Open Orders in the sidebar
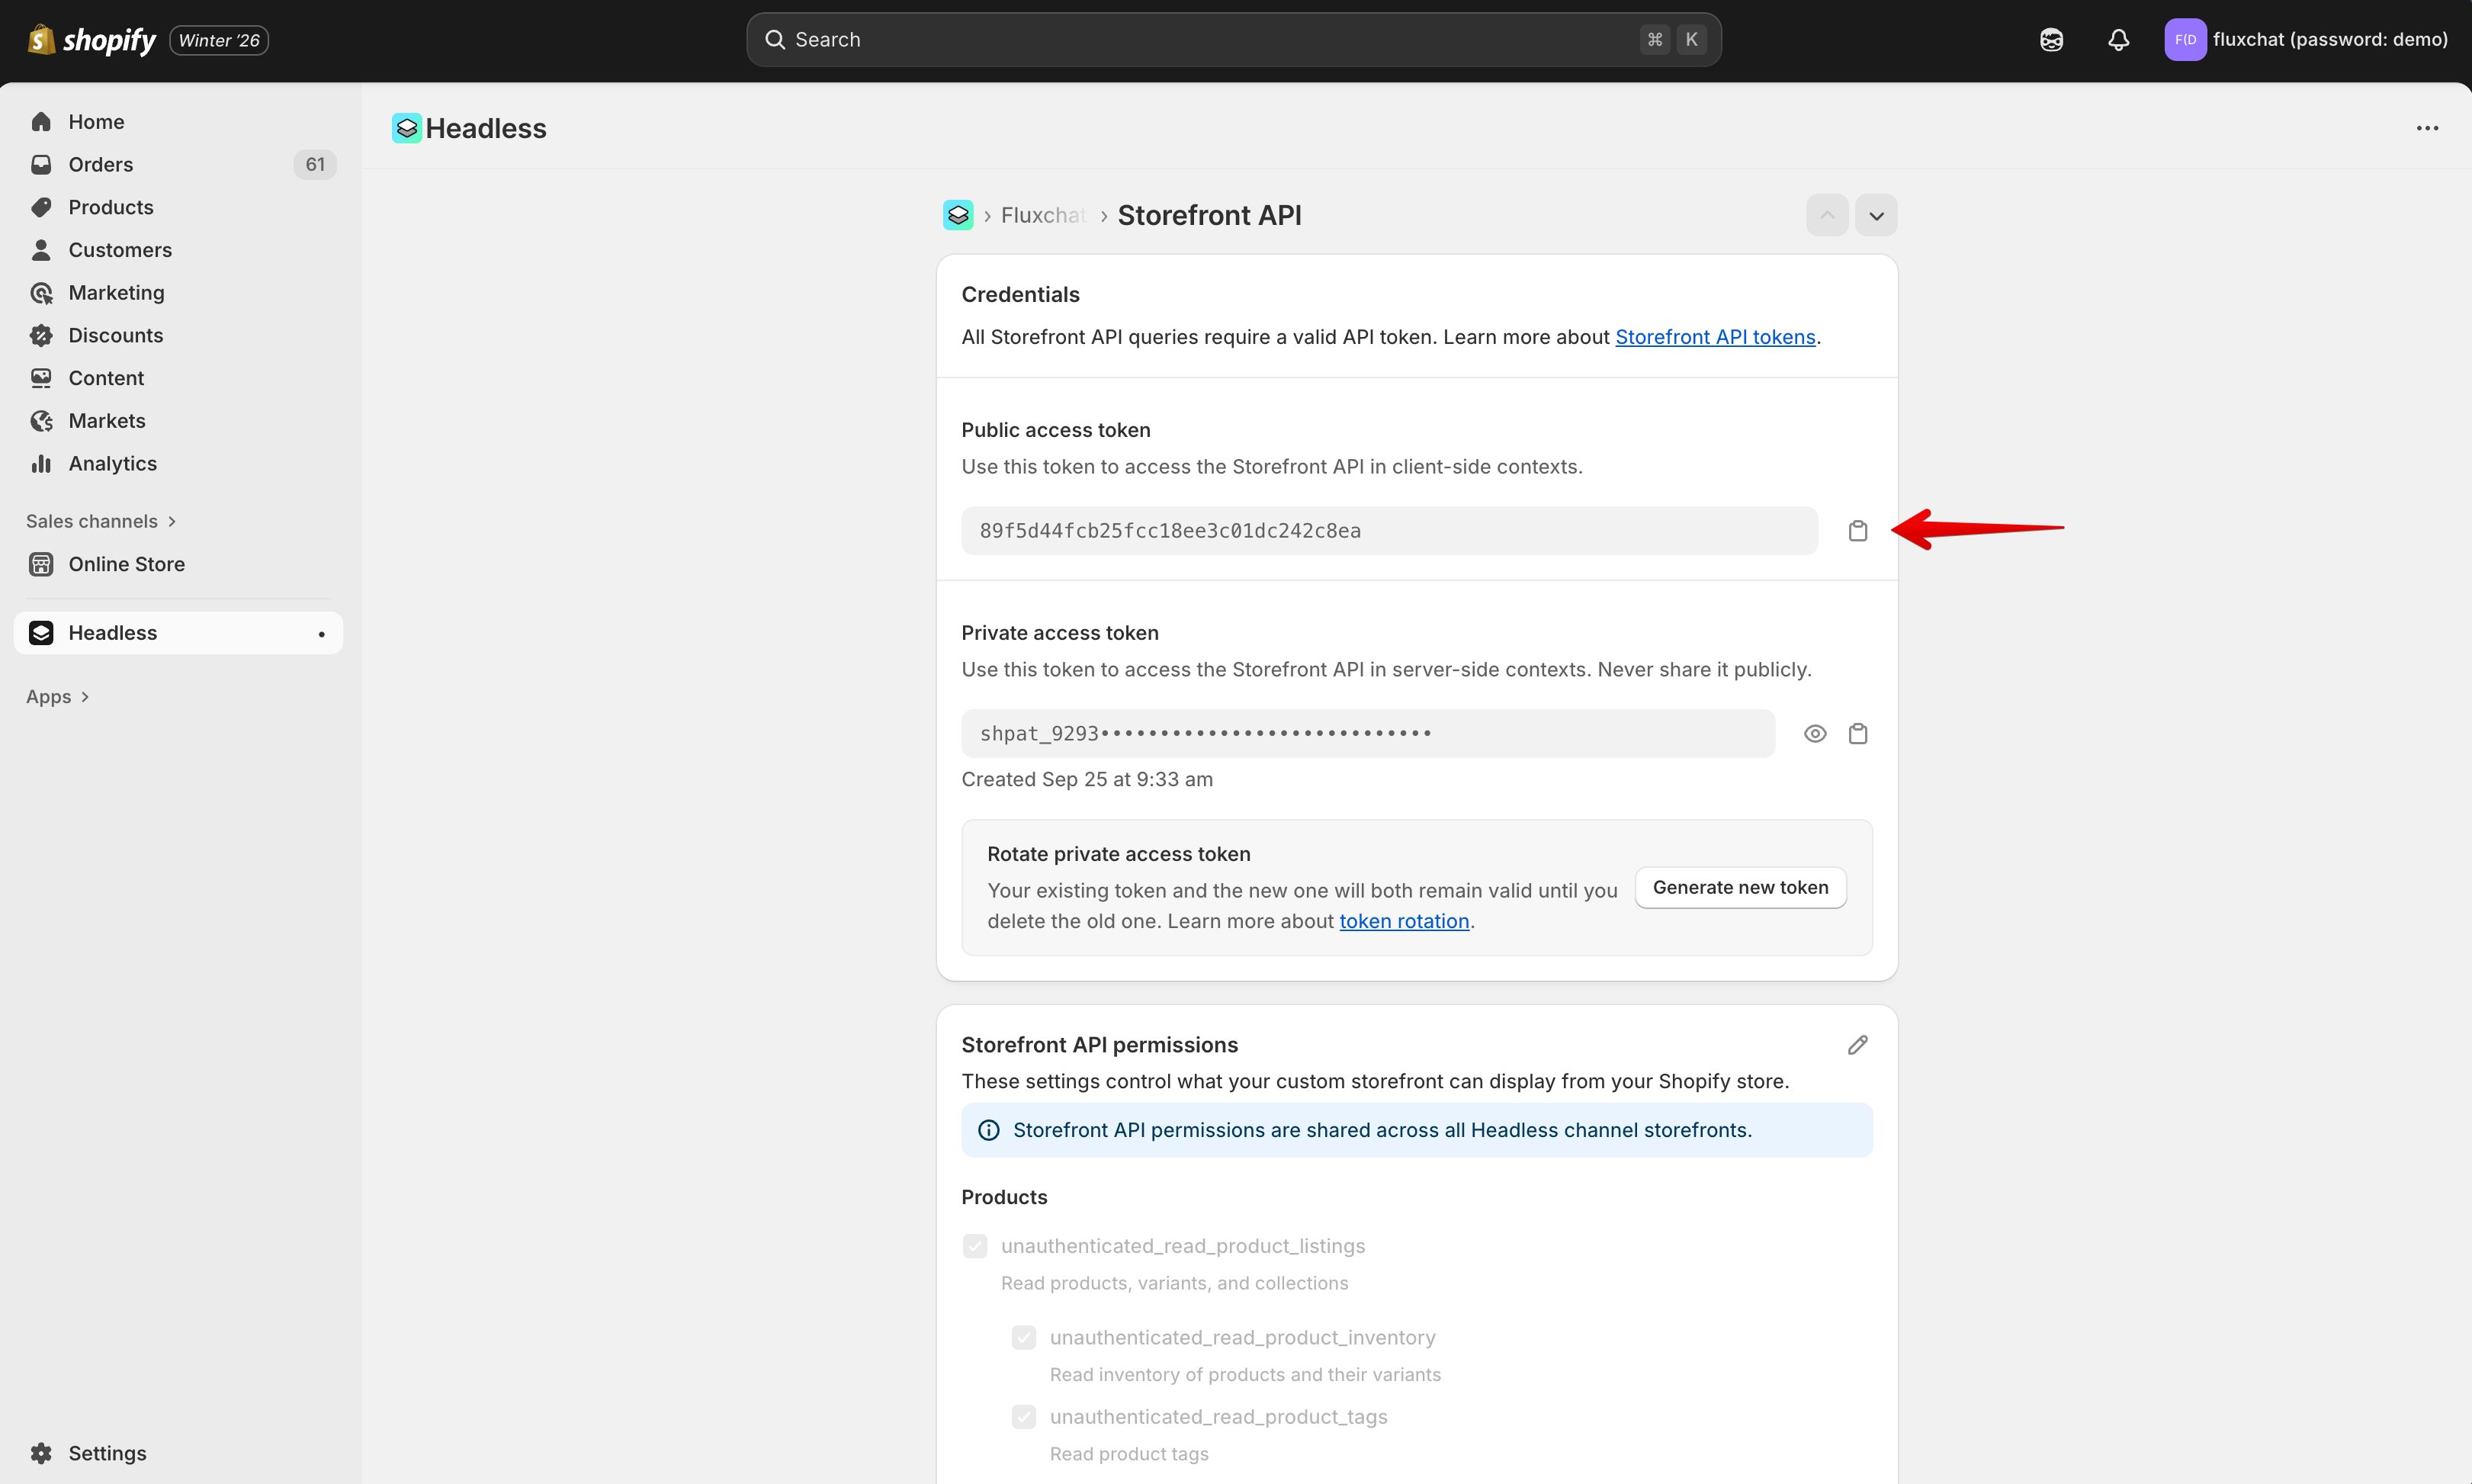The image size is (2472, 1484). point(101,164)
